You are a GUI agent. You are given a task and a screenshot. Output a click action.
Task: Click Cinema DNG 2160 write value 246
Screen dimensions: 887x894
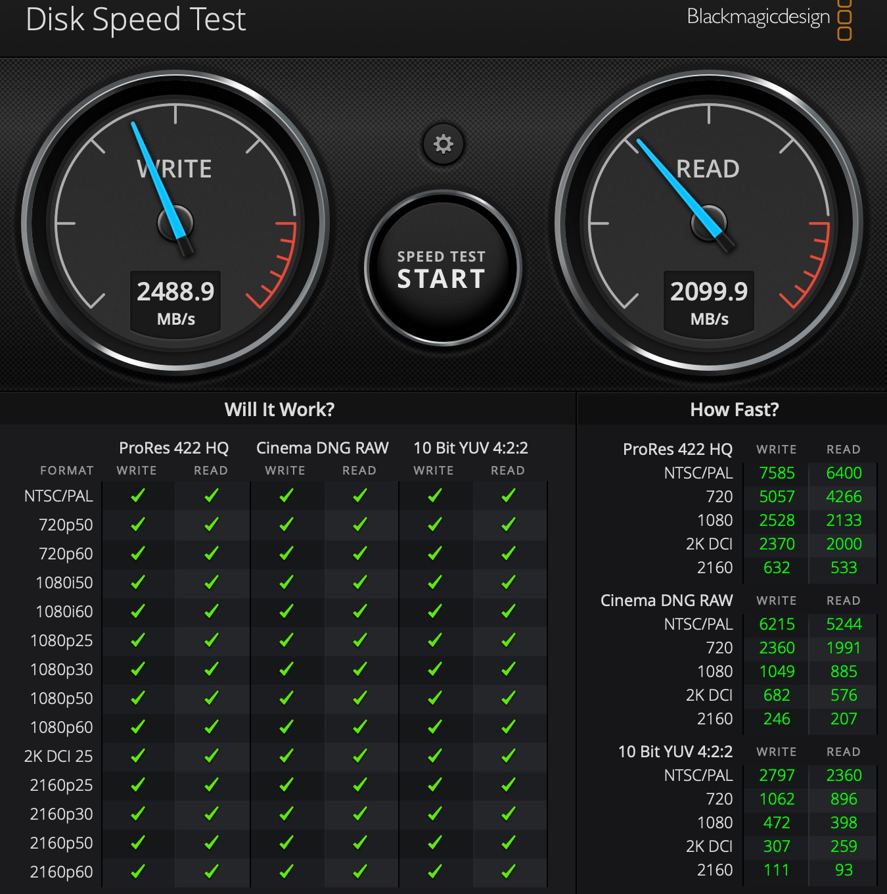pos(777,719)
